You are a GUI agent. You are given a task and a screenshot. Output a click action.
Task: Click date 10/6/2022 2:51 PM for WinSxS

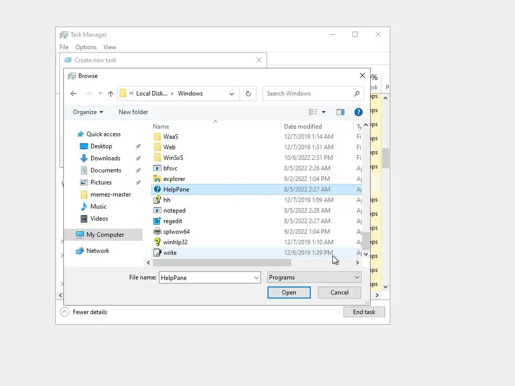coord(308,157)
